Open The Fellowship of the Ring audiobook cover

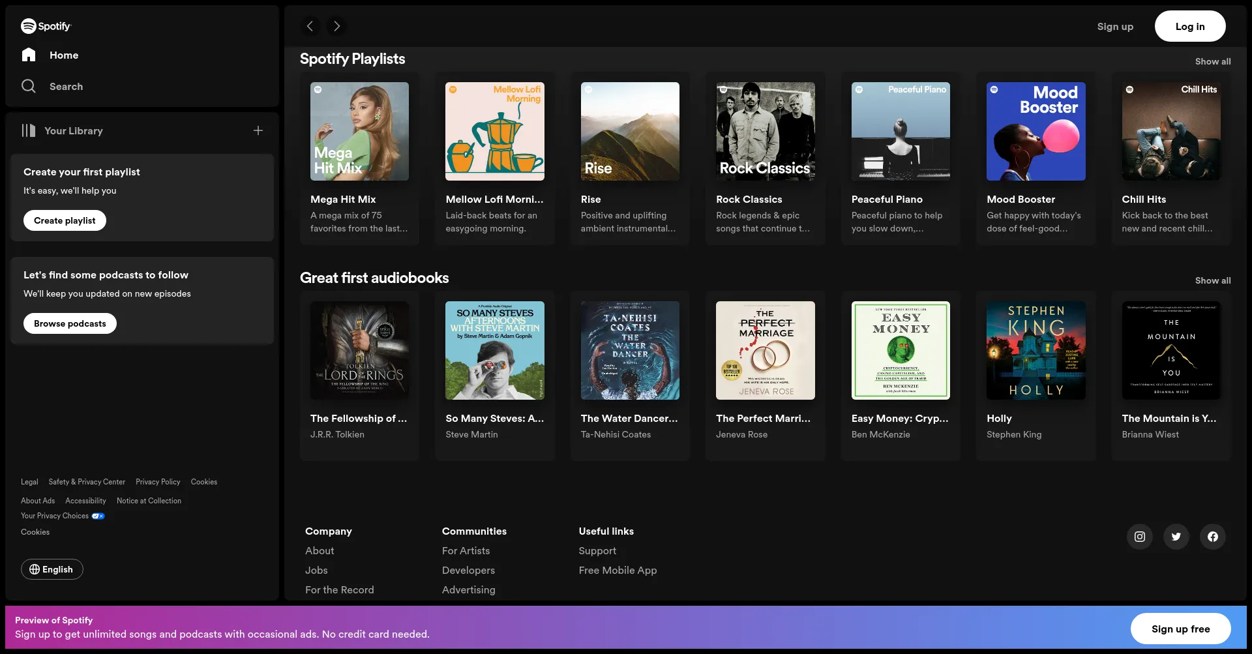coord(359,350)
